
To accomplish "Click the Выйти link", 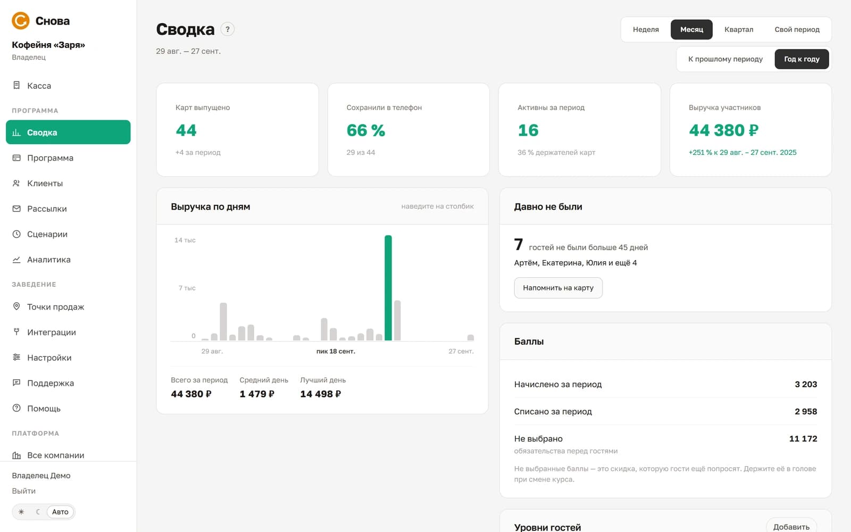I will click(24, 491).
